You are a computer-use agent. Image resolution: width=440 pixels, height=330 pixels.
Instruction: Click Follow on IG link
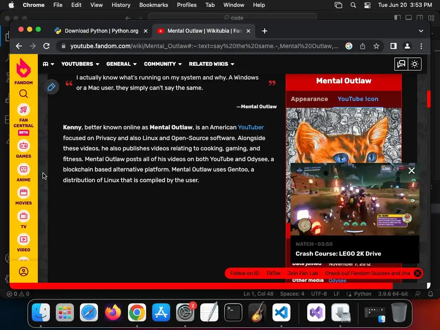tap(244, 273)
